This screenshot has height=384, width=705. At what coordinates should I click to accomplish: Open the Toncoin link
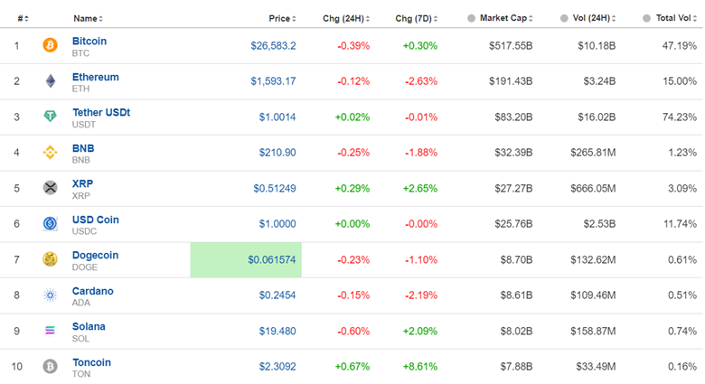pos(91,362)
